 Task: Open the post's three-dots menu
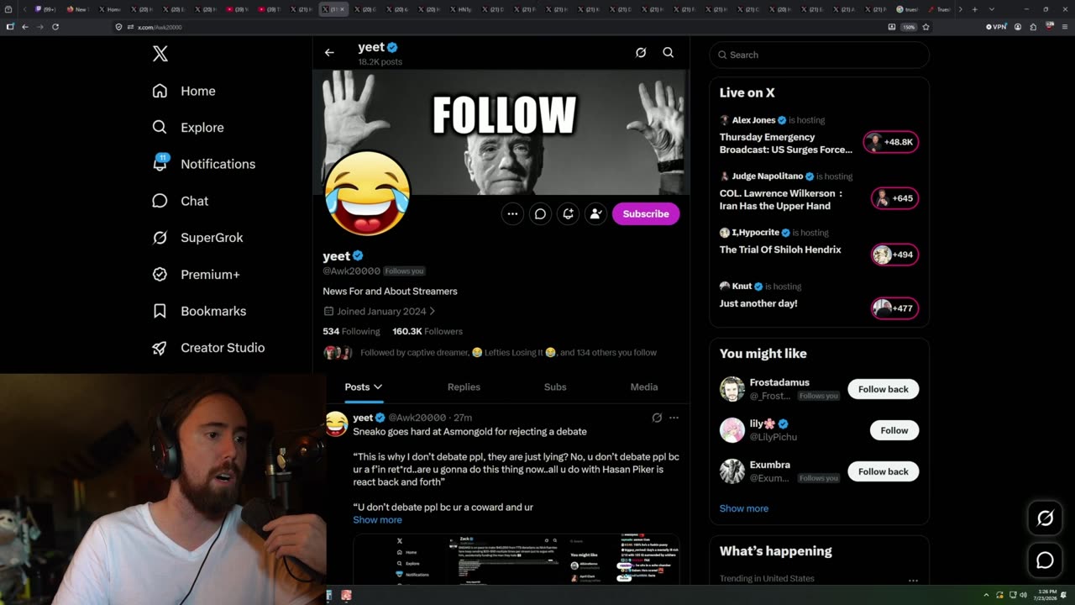(x=674, y=418)
